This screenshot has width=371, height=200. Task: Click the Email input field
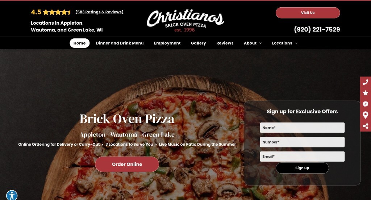(x=302, y=157)
